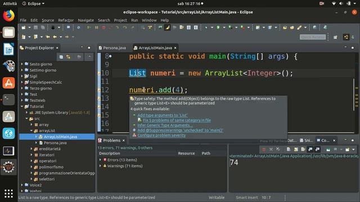Click the Open Type folder icon

coord(285,27)
